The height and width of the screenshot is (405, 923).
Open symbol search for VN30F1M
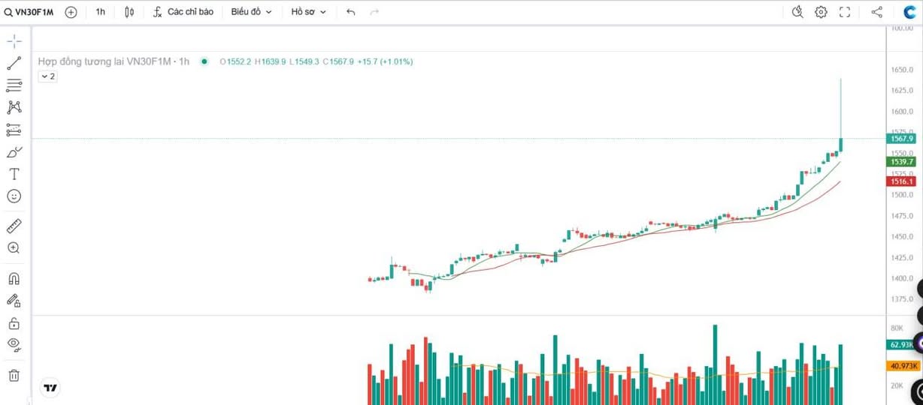click(x=30, y=12)
